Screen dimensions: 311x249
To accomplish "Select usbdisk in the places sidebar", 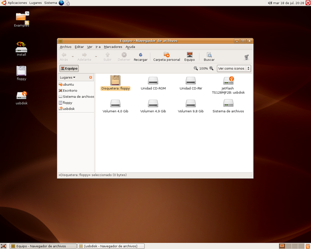I will [x=69, y=109].
